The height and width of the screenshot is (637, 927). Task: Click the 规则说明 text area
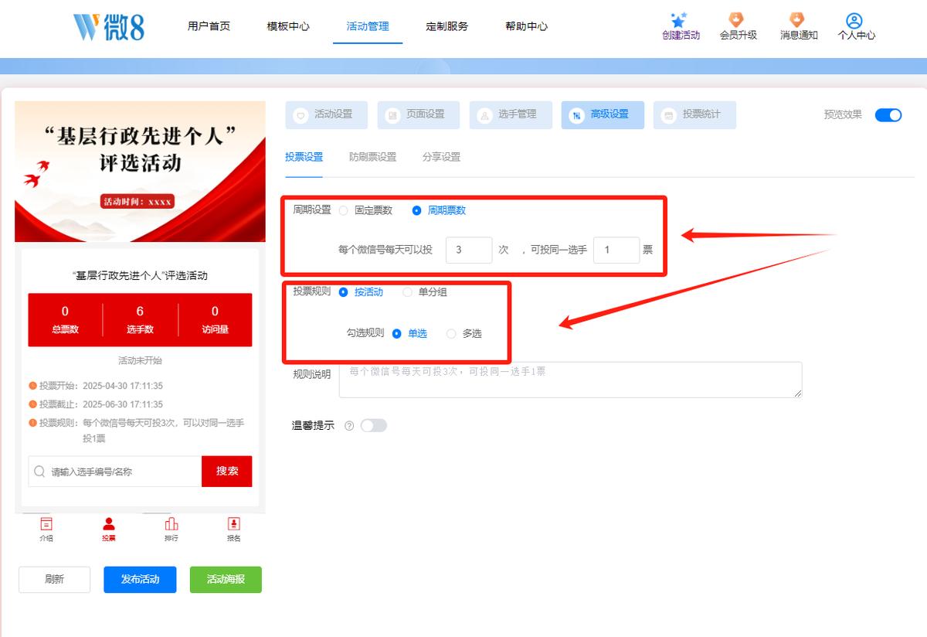click(x=570, y=380)
